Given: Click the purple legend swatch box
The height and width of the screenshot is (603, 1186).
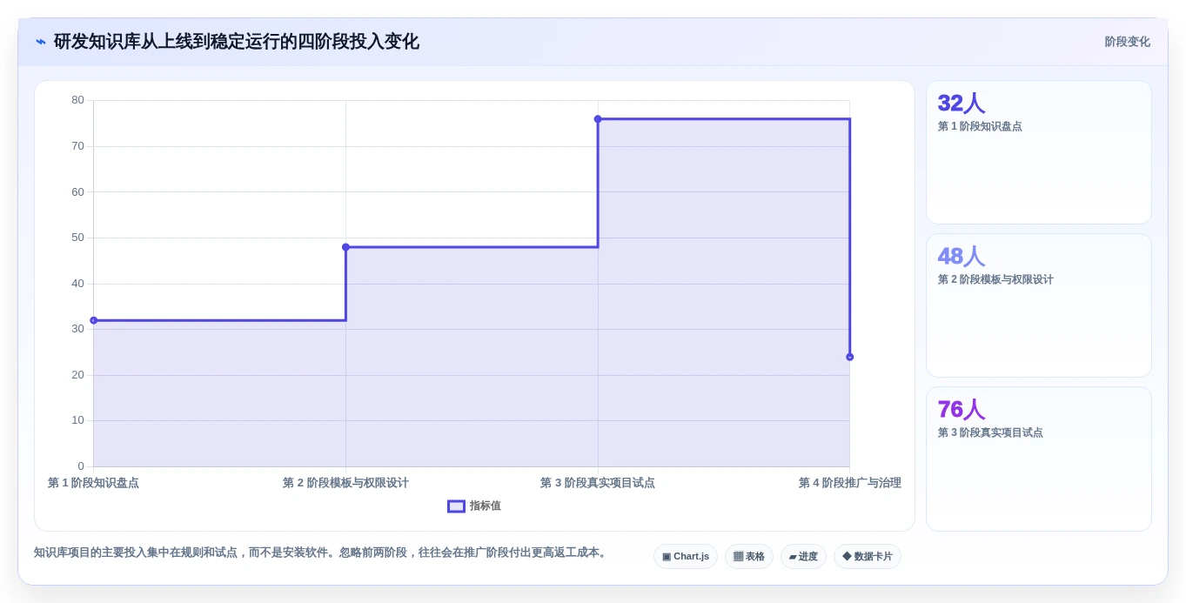Looking at the screenshot, I should click(x=456, y=506).
